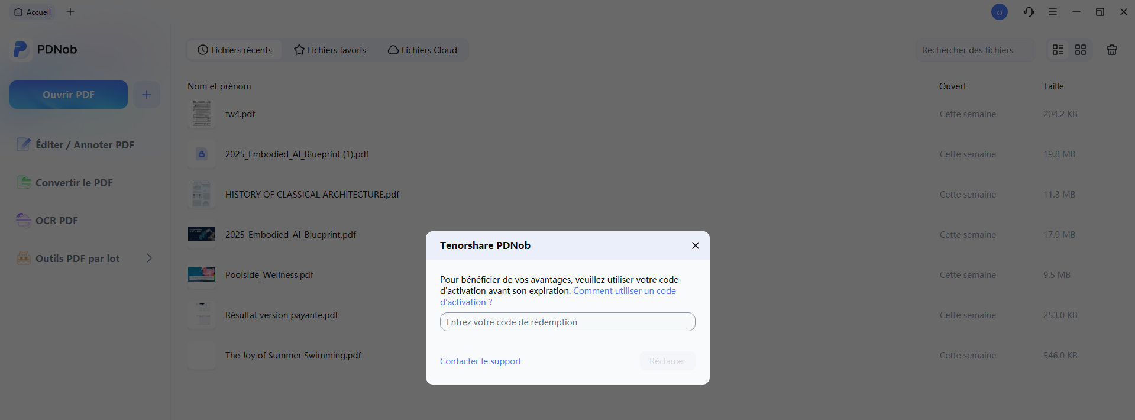Click Cette semaine for Poolside_Wellness.pdf
The height and width of the screenshot is (420, 1135).
(x=968, y=275)
